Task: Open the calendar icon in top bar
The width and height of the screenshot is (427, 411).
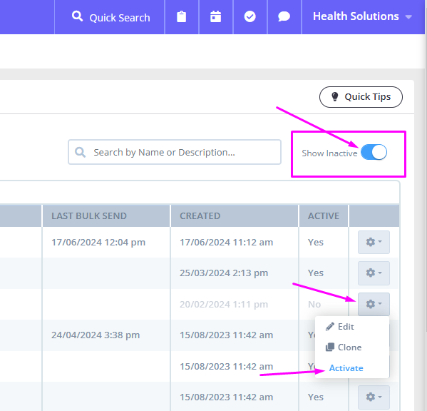Action: coord(215,17)
